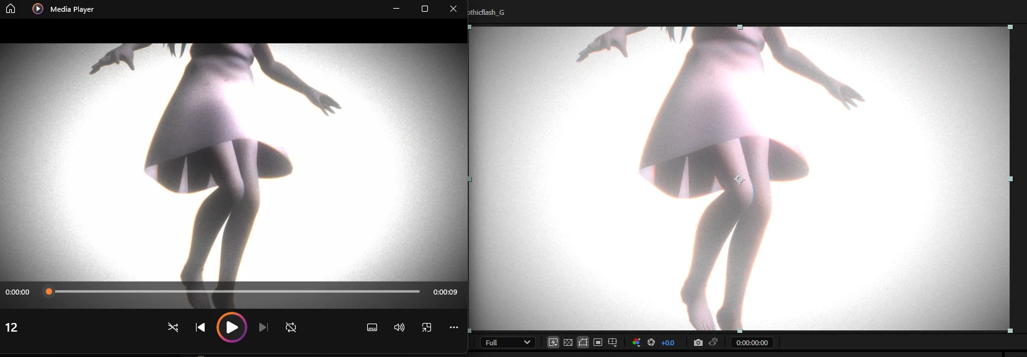Skip to previous track in Media Player
This screenshot has width=1027, height=357.
(200, 327)
